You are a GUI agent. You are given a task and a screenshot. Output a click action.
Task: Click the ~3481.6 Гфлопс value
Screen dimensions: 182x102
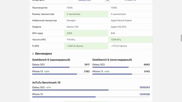click(x=75, y=46)
